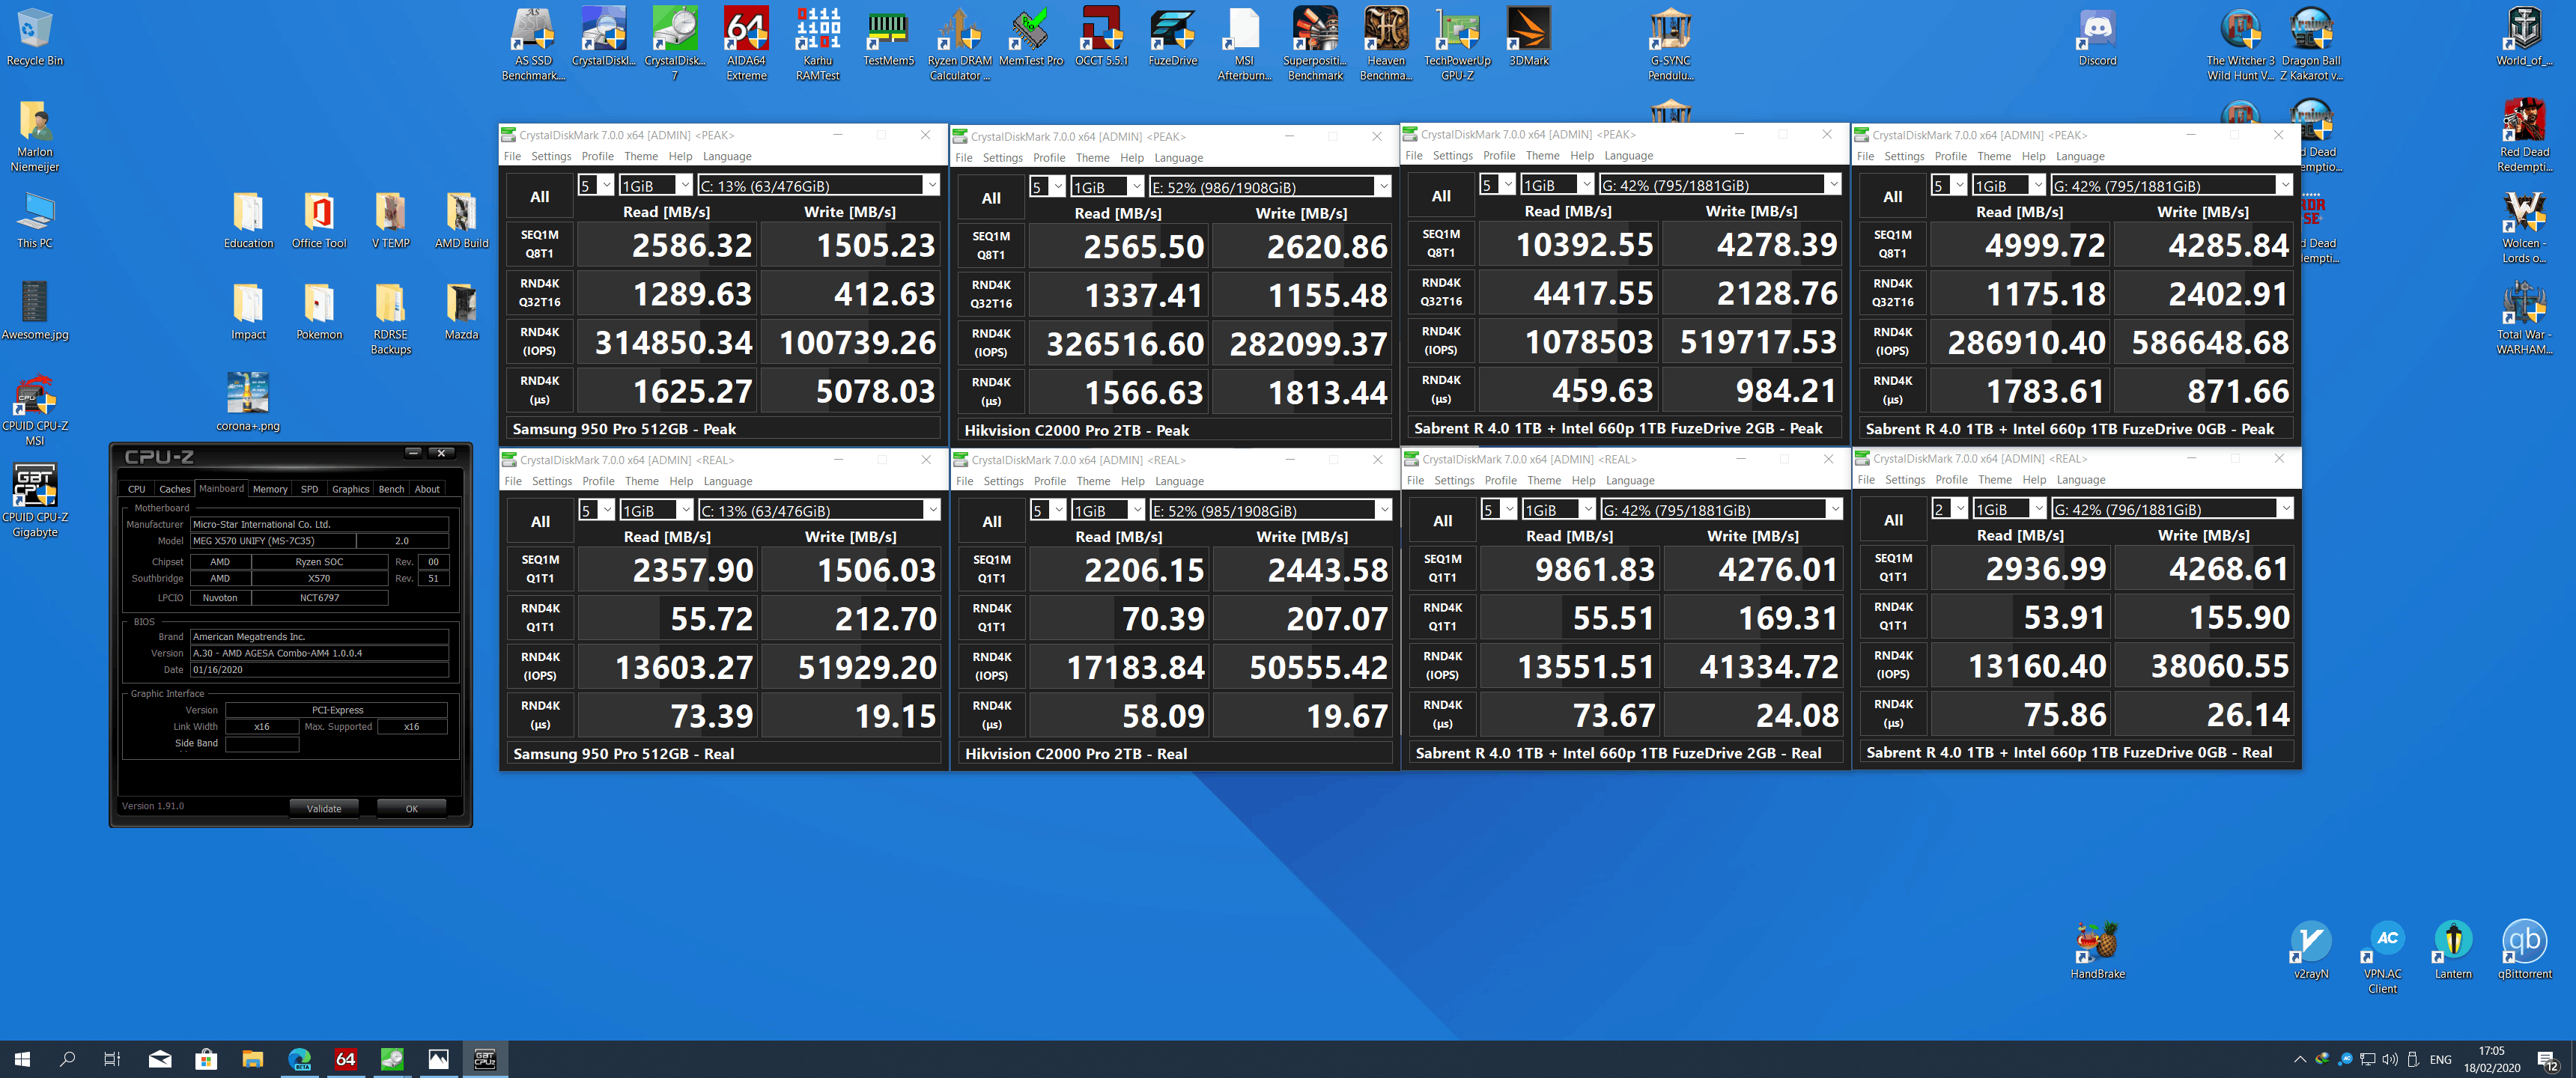
Task: Launch MSI Afterburner desktop shortcut
Action: (x=1243, y=30)
